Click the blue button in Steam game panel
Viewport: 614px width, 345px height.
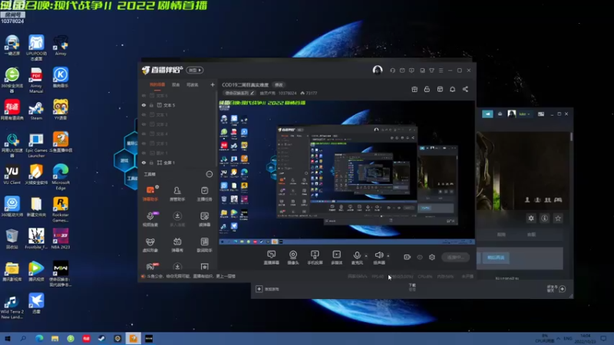[x=496, y=258]
